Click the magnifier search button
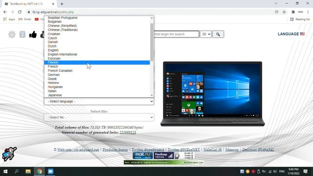This screenshot has width=313, height=176. pos(218,34)
